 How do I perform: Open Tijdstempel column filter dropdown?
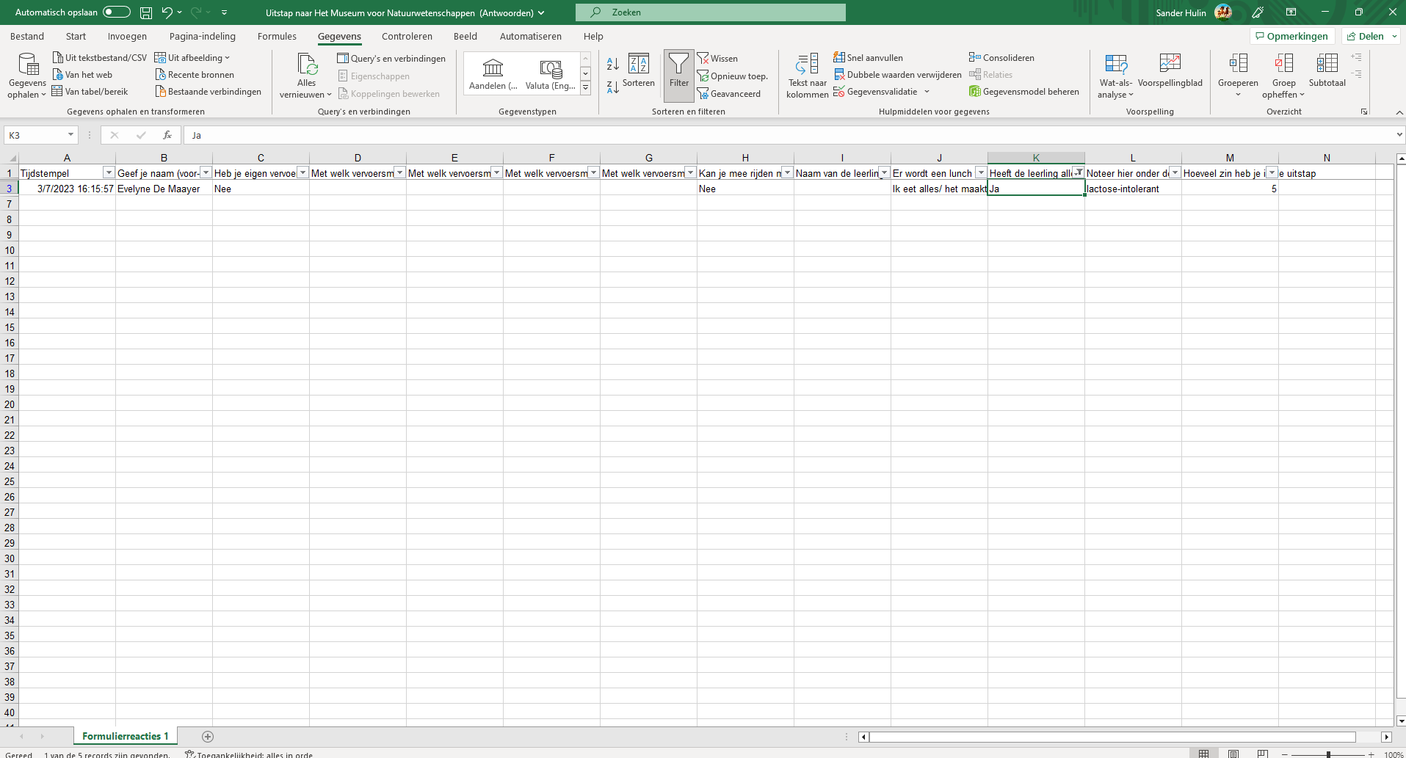(109, 172)
